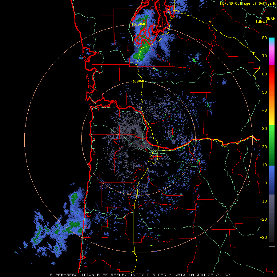277x277 pixels.
Task: Click the 80 value on the dBZ scale
Action: (x=264, y=38)
